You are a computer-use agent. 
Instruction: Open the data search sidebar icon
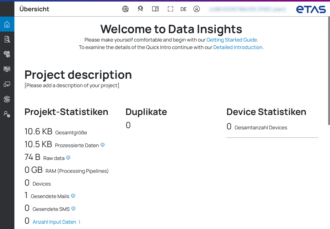click(7, 39)
